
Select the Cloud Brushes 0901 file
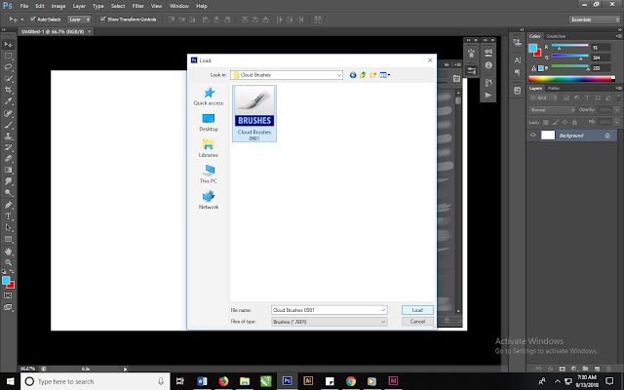[x=254, y=113]
